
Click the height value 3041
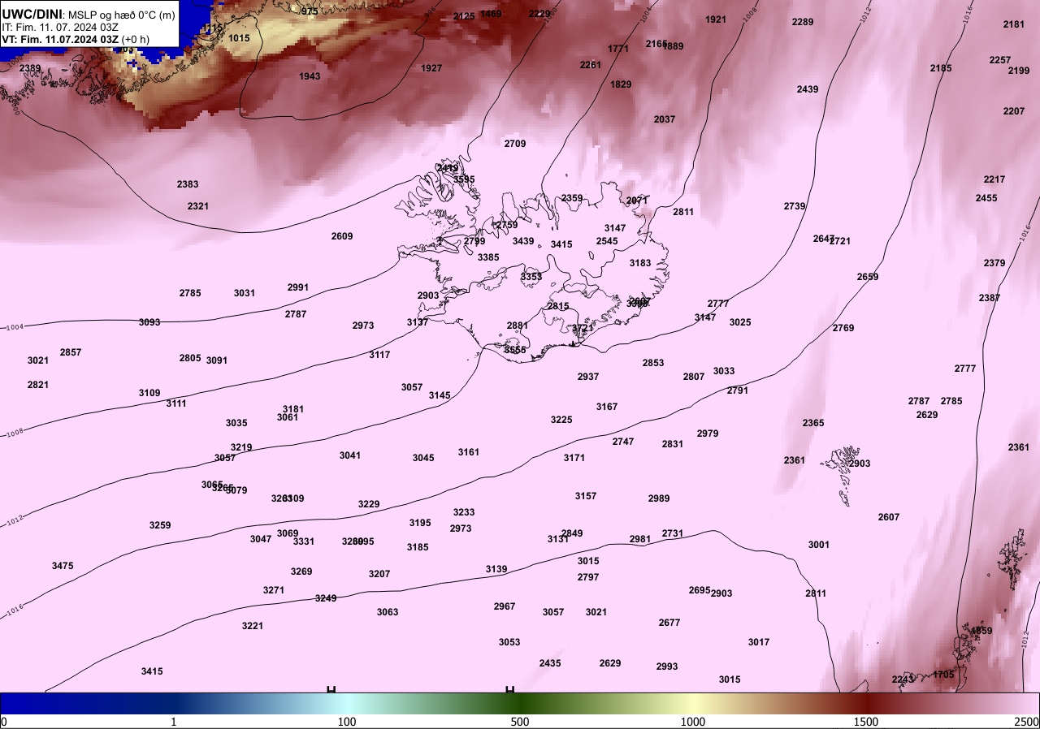tap(350, 455)
